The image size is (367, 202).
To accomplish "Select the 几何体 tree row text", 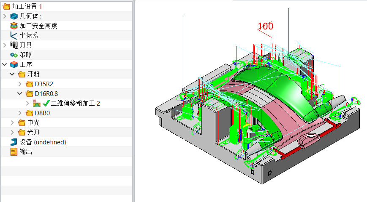I will [x=31, y=16].
